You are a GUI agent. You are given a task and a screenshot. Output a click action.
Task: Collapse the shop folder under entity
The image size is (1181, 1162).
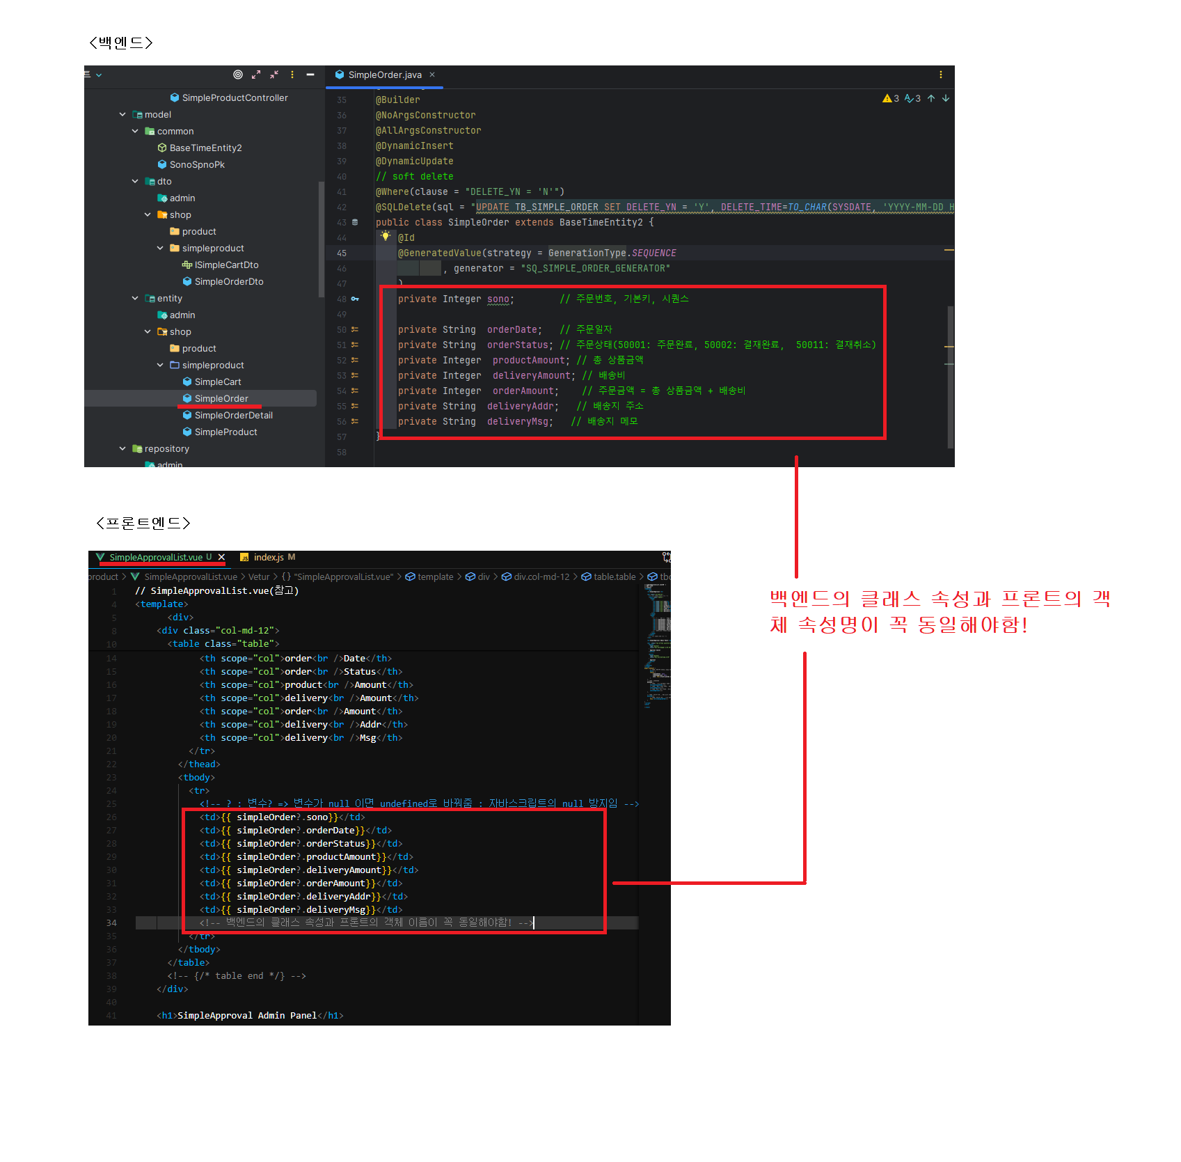click(x=148, y=331)
